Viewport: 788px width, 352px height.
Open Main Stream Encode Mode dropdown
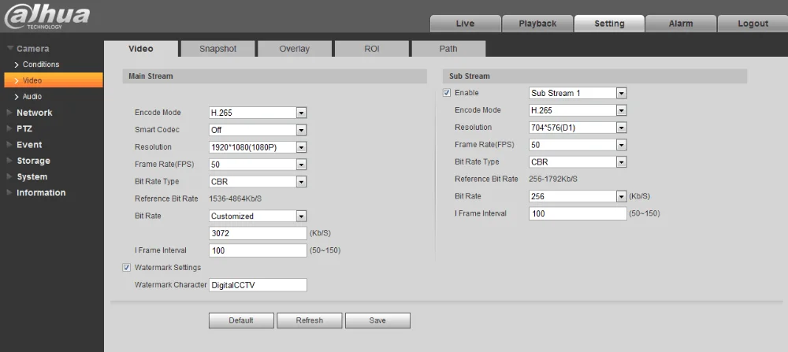click(x=258, y=113)
